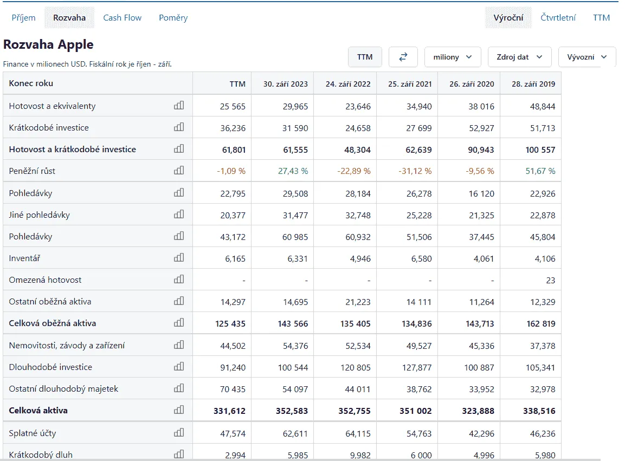Click chart icon beside Inventář
This screenshot has width=625, height=461.
(x=179, y=258)
